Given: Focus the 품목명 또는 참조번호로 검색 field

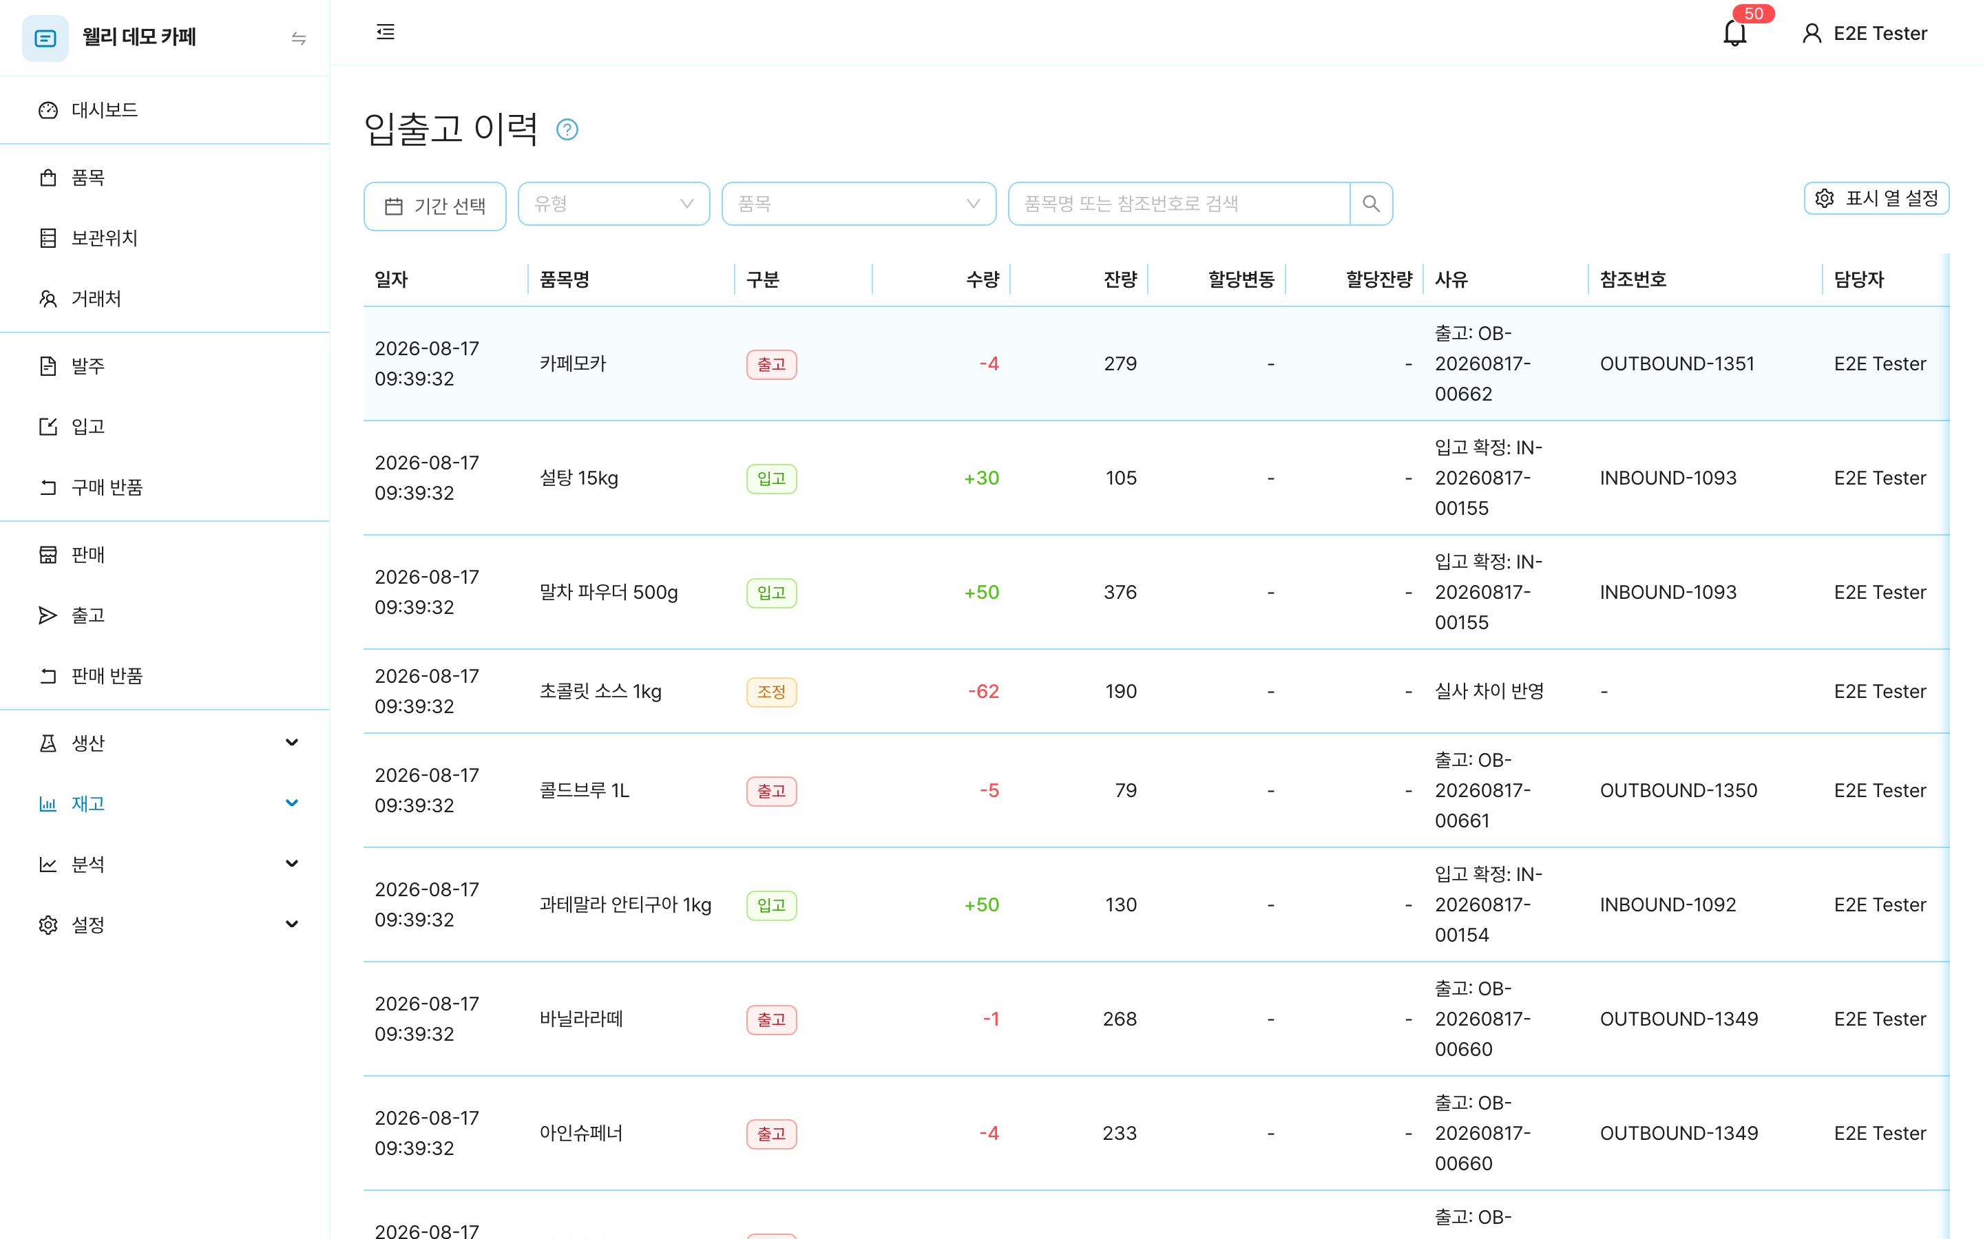Looking at the screenshot, I should pos(1179,203).
